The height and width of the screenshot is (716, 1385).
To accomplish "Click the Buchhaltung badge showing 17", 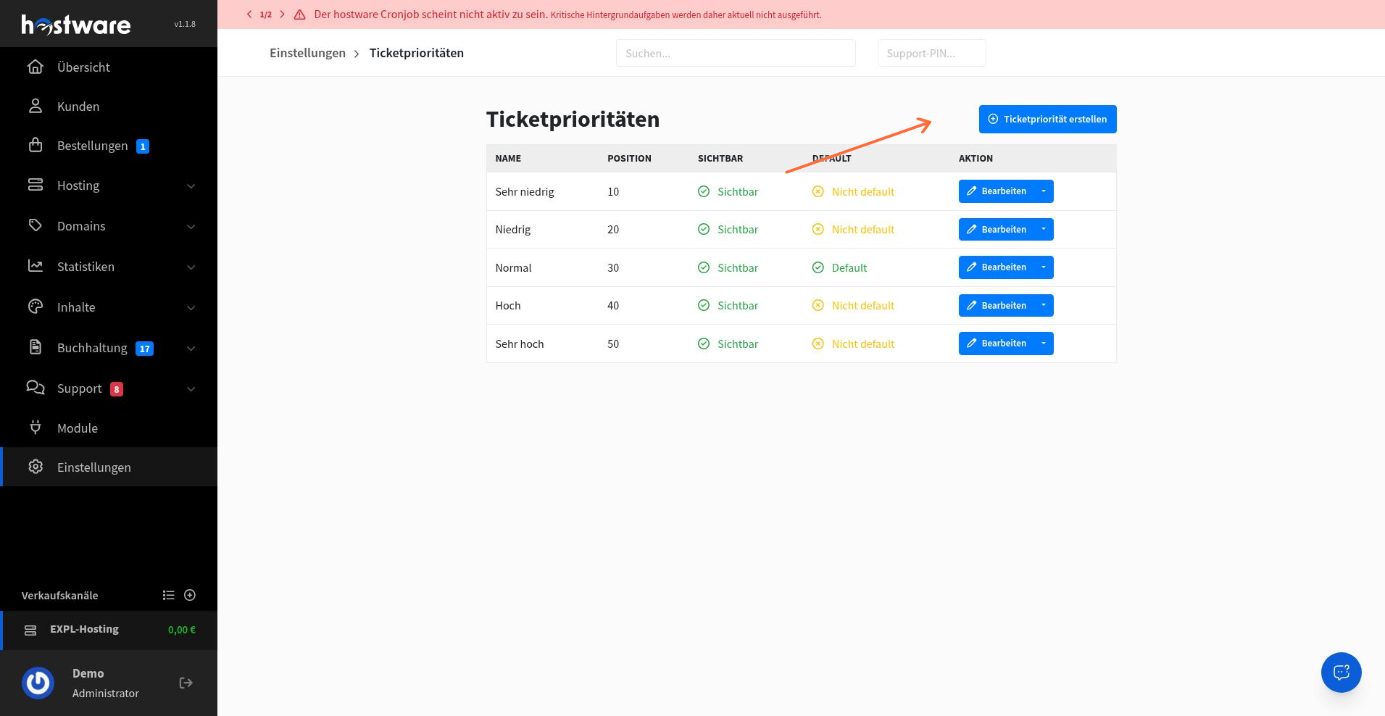I will (145, 349).
